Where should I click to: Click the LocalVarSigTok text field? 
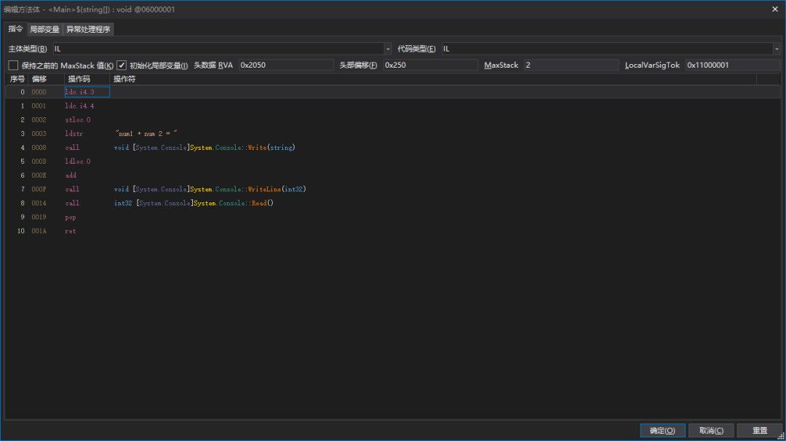(x=731, y=65)
